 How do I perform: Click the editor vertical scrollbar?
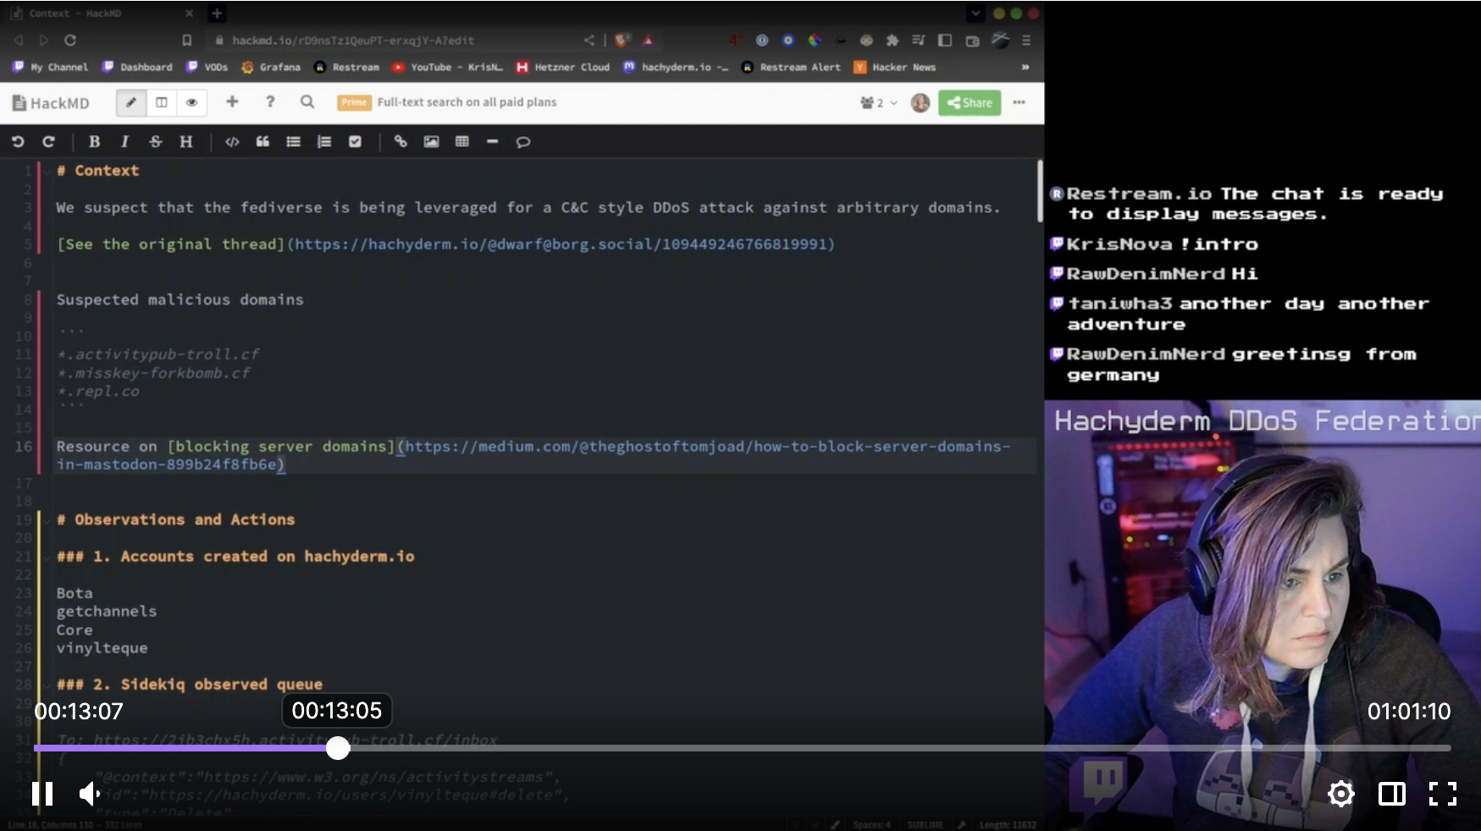1040,191
